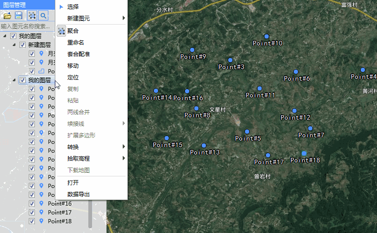The image size is (377, 233).
Task: Uncheck the top-level 我的图层 checkbox
Action: pyautogui.click(x=13, y=36)
